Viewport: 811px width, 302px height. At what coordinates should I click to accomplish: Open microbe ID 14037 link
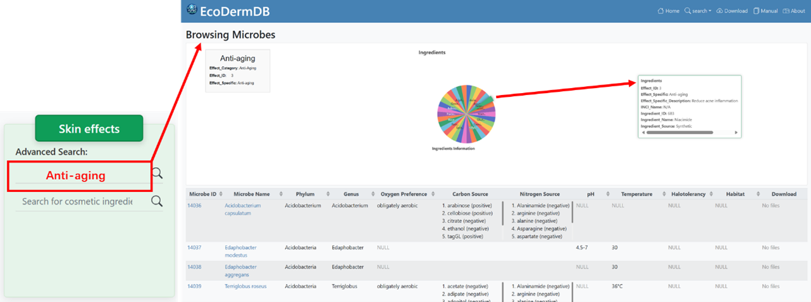(194, 248)
